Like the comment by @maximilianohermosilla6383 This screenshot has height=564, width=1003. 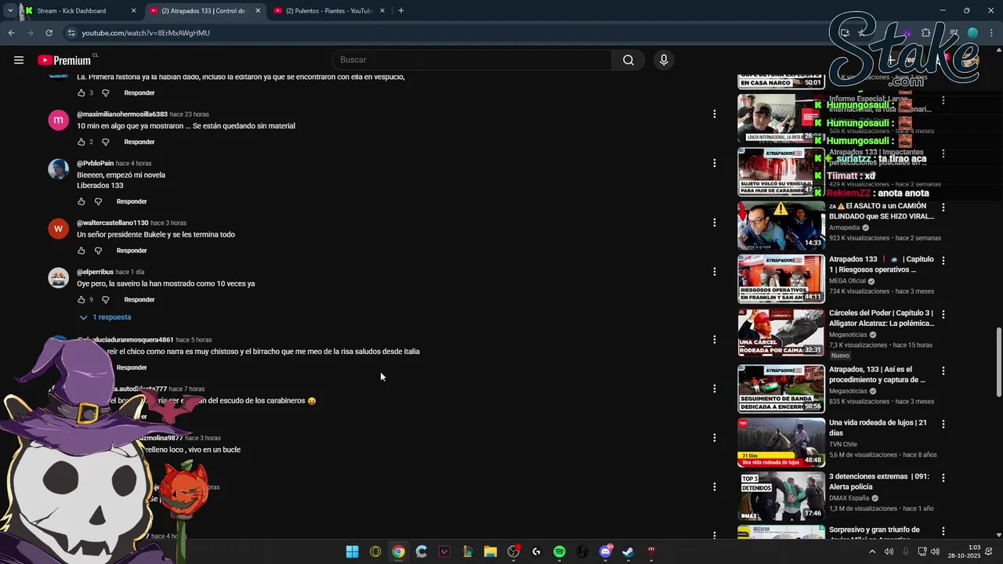81,142
